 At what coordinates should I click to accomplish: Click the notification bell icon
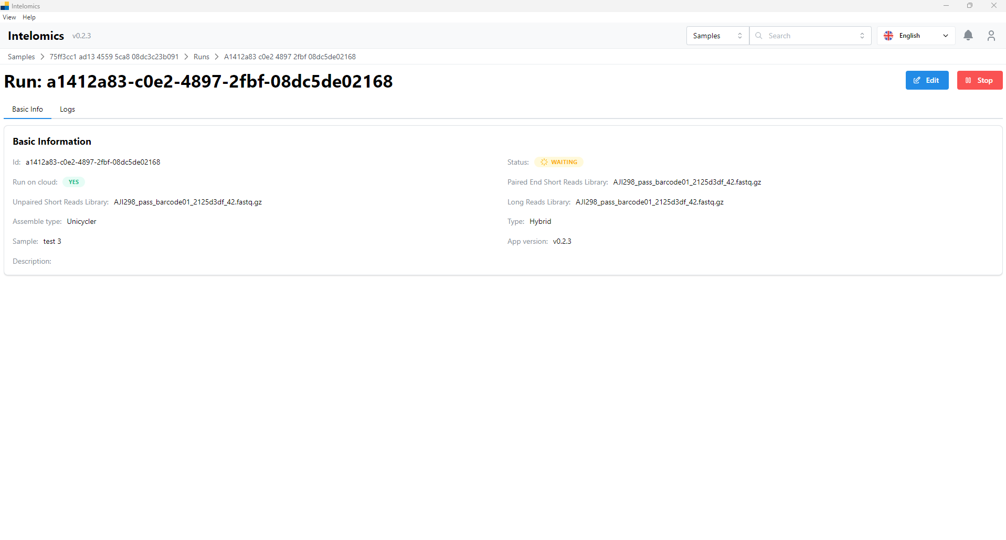(x=968, y=36)
